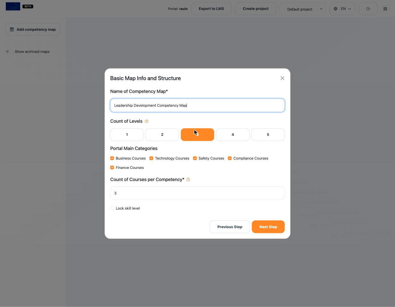Click the logout icon button in header
The image size is (395, 307).
tap(368, 9)
